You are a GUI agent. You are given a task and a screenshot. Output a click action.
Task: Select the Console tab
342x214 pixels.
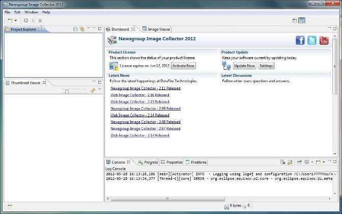coord(118,162)
